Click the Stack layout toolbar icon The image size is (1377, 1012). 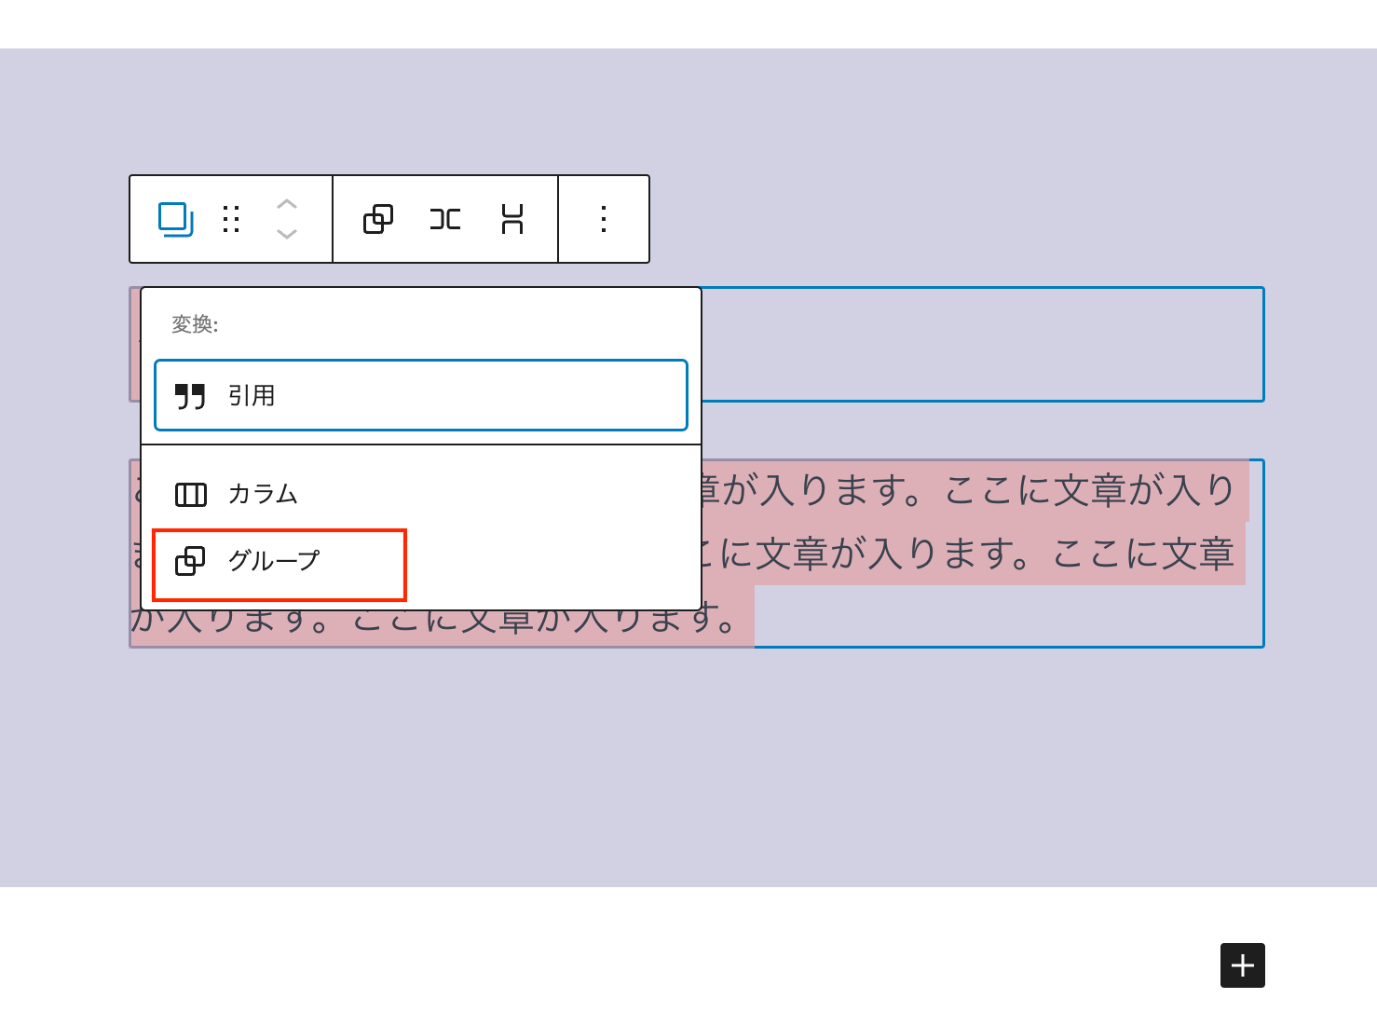511,220
